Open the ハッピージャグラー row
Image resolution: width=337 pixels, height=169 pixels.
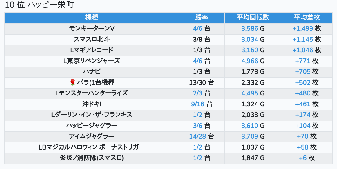tap(92, 126)
